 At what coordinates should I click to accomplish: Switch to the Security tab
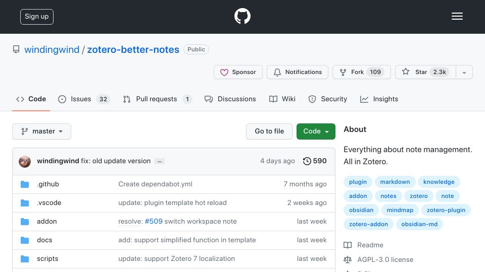click(328, 99)
